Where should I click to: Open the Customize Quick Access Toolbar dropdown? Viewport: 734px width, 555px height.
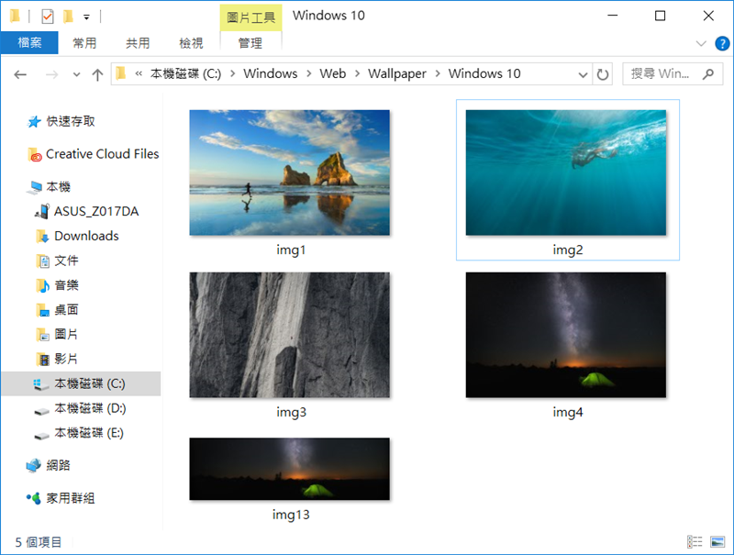86,17
